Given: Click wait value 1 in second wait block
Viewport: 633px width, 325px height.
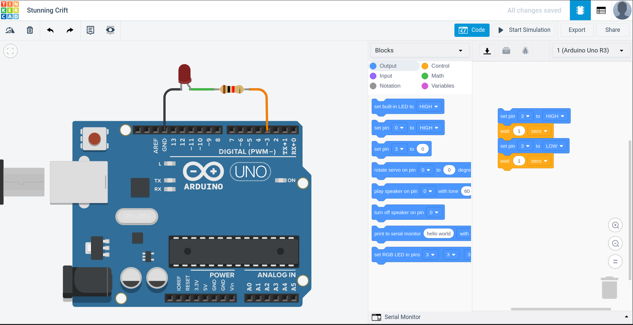Looking at the screenshot, I should pyautogui.click(x=519, y=161).
